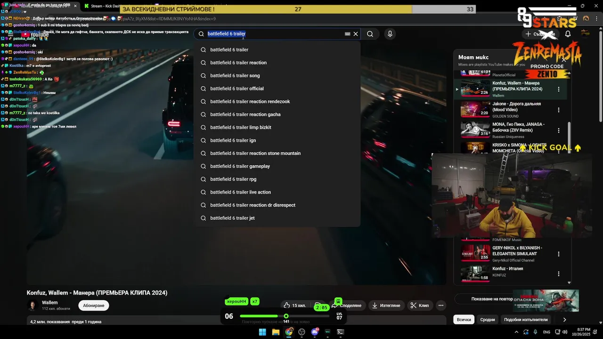The width and height of the screenshot is (603, 339).
Task: Choose suggestion 'battlefield 6 trailer reaction'
Action: click(277, 63)
